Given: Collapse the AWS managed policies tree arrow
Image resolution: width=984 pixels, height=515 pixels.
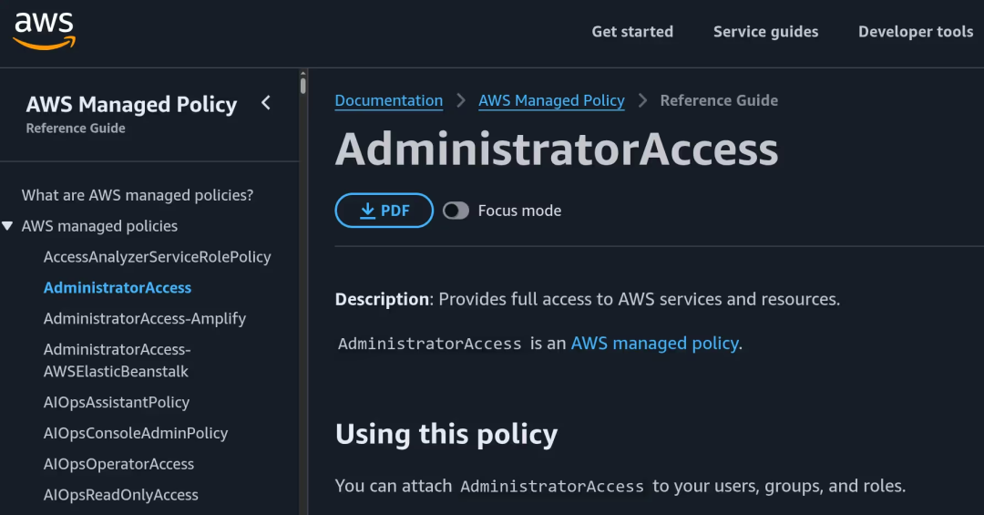Looking at the screenshot, I should [x=7, y=226].
